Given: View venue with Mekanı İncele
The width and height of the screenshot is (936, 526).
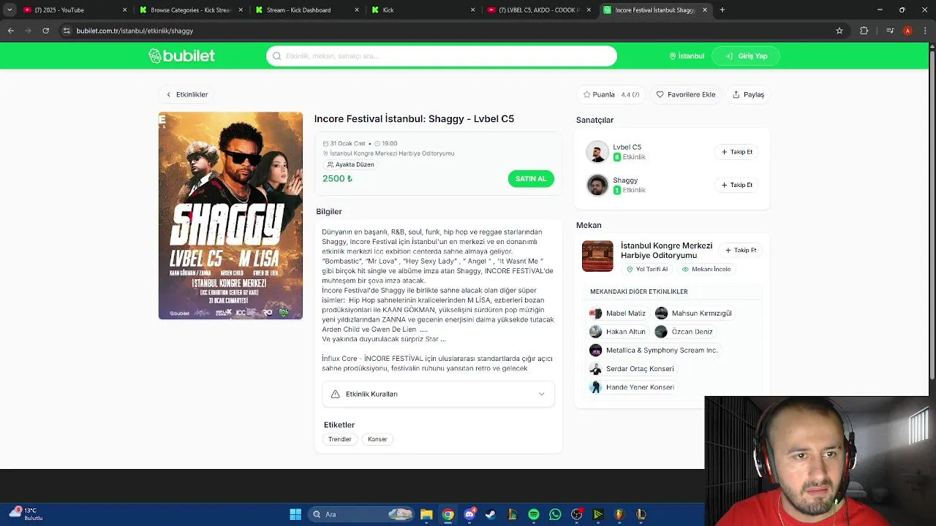Looking at the screenshot, I should click(x=706, y=269).
